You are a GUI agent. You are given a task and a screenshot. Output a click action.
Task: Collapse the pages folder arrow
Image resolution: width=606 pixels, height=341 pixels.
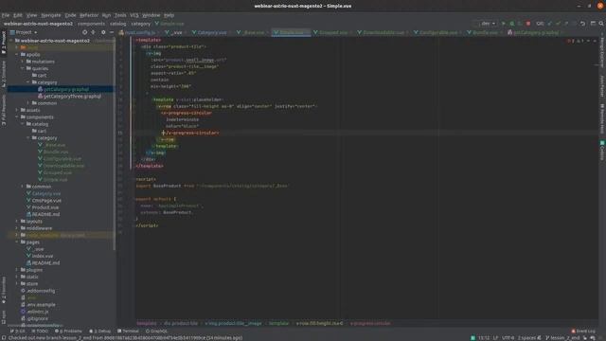pos(17,242)
